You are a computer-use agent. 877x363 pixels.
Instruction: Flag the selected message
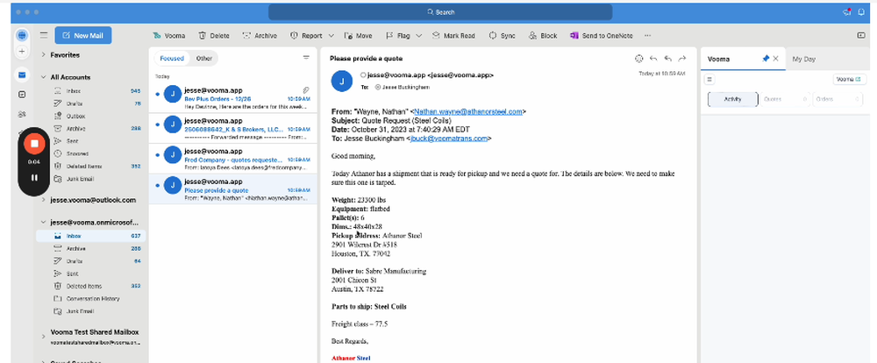click(397, 35)
